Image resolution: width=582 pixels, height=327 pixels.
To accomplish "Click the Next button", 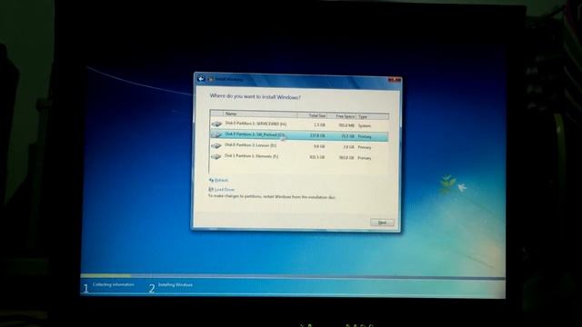I will pyautogui.click(x=382, y=223).
